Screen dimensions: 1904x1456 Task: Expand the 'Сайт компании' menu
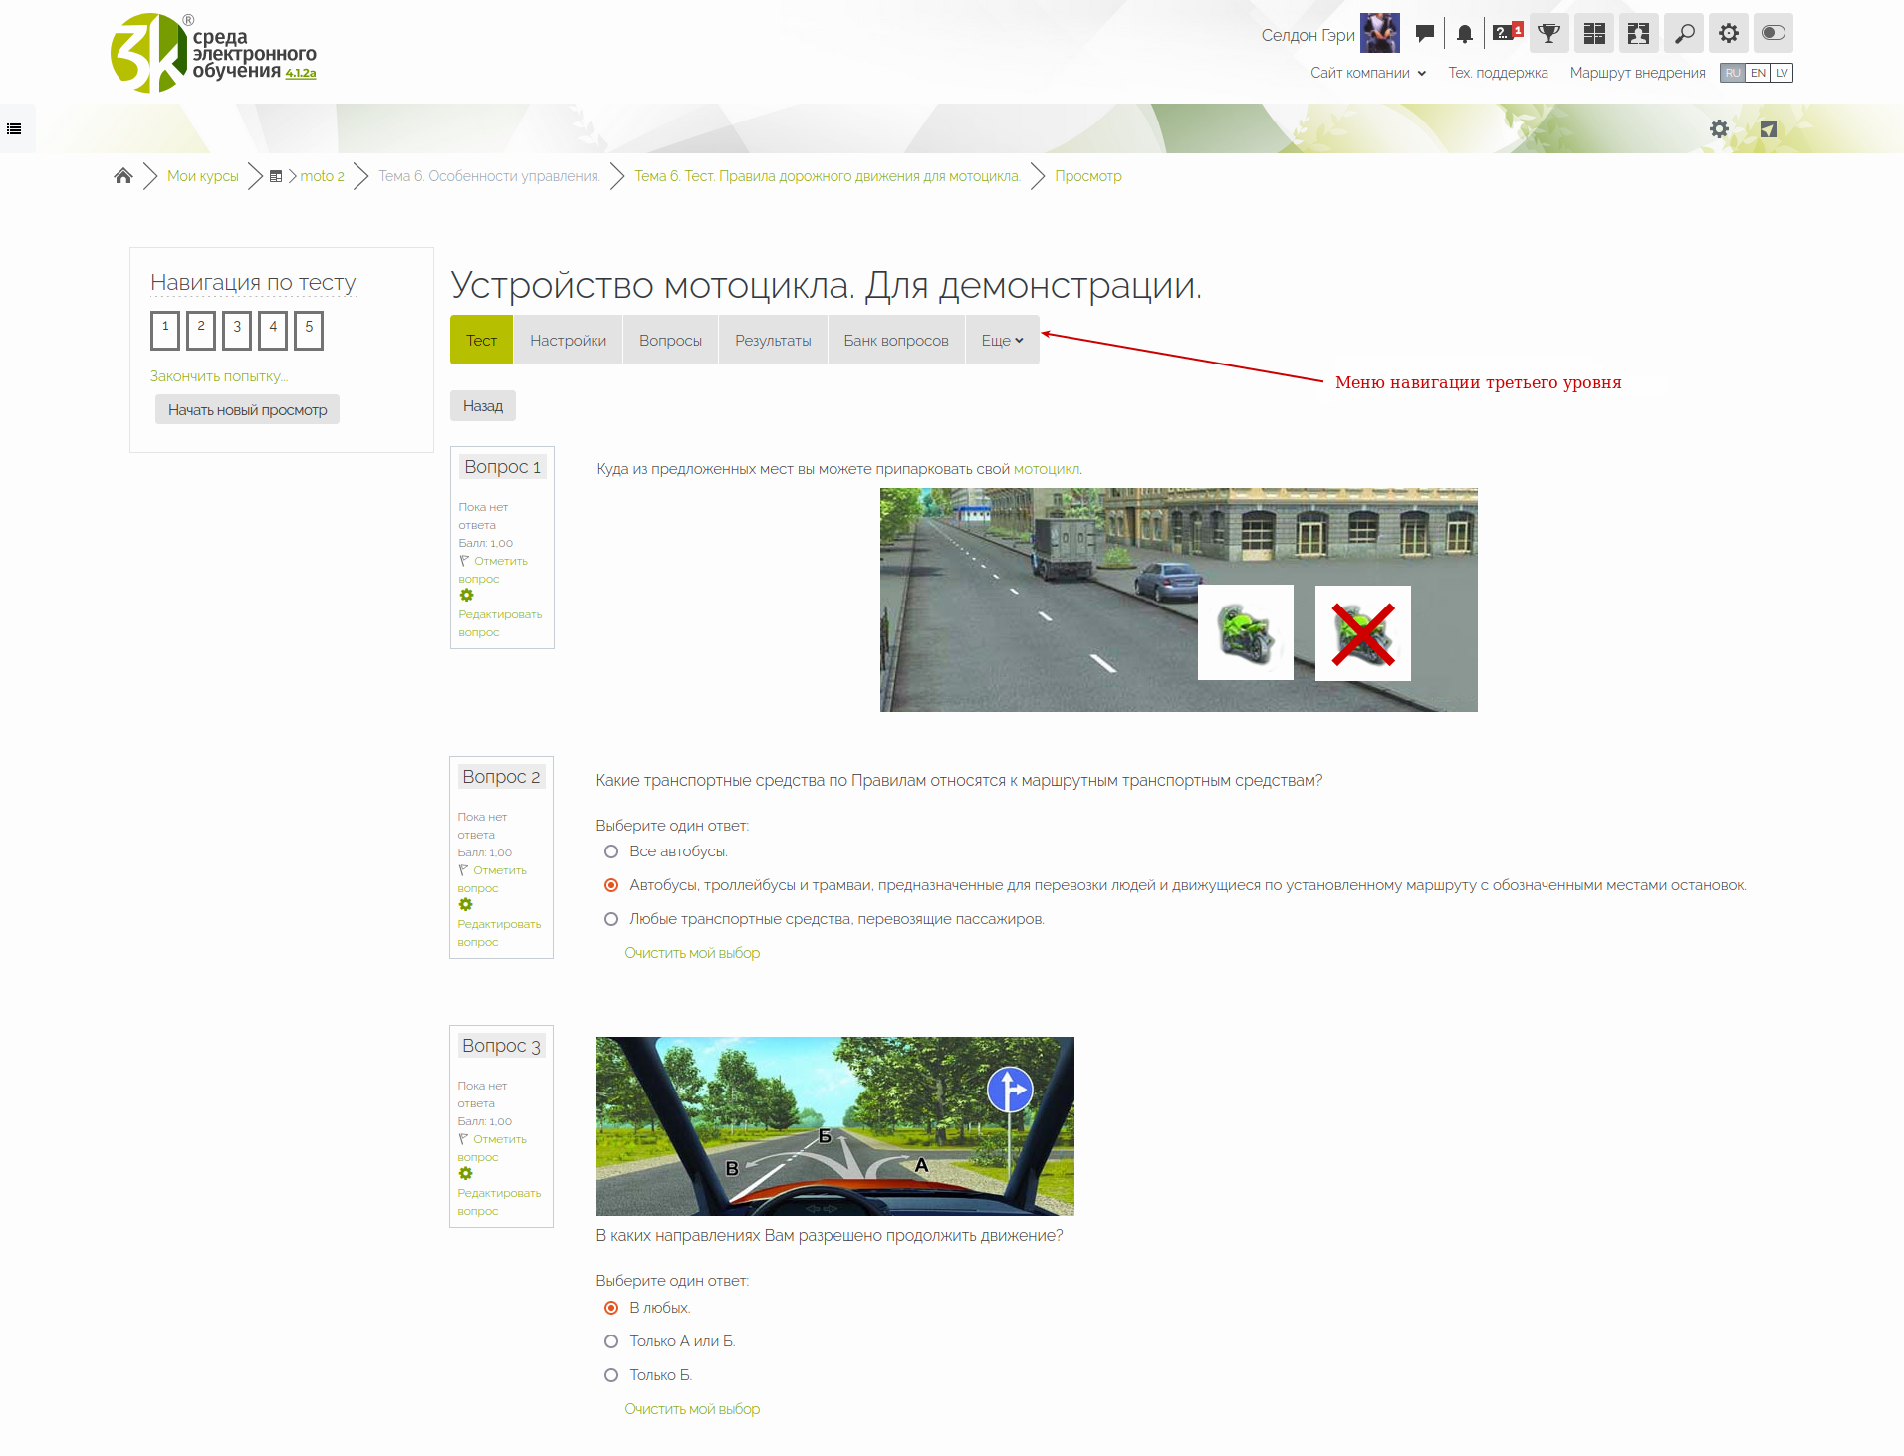(1368, 73)
